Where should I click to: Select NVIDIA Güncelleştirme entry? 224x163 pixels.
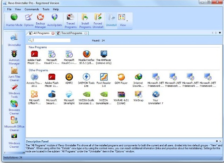point(104,97)
